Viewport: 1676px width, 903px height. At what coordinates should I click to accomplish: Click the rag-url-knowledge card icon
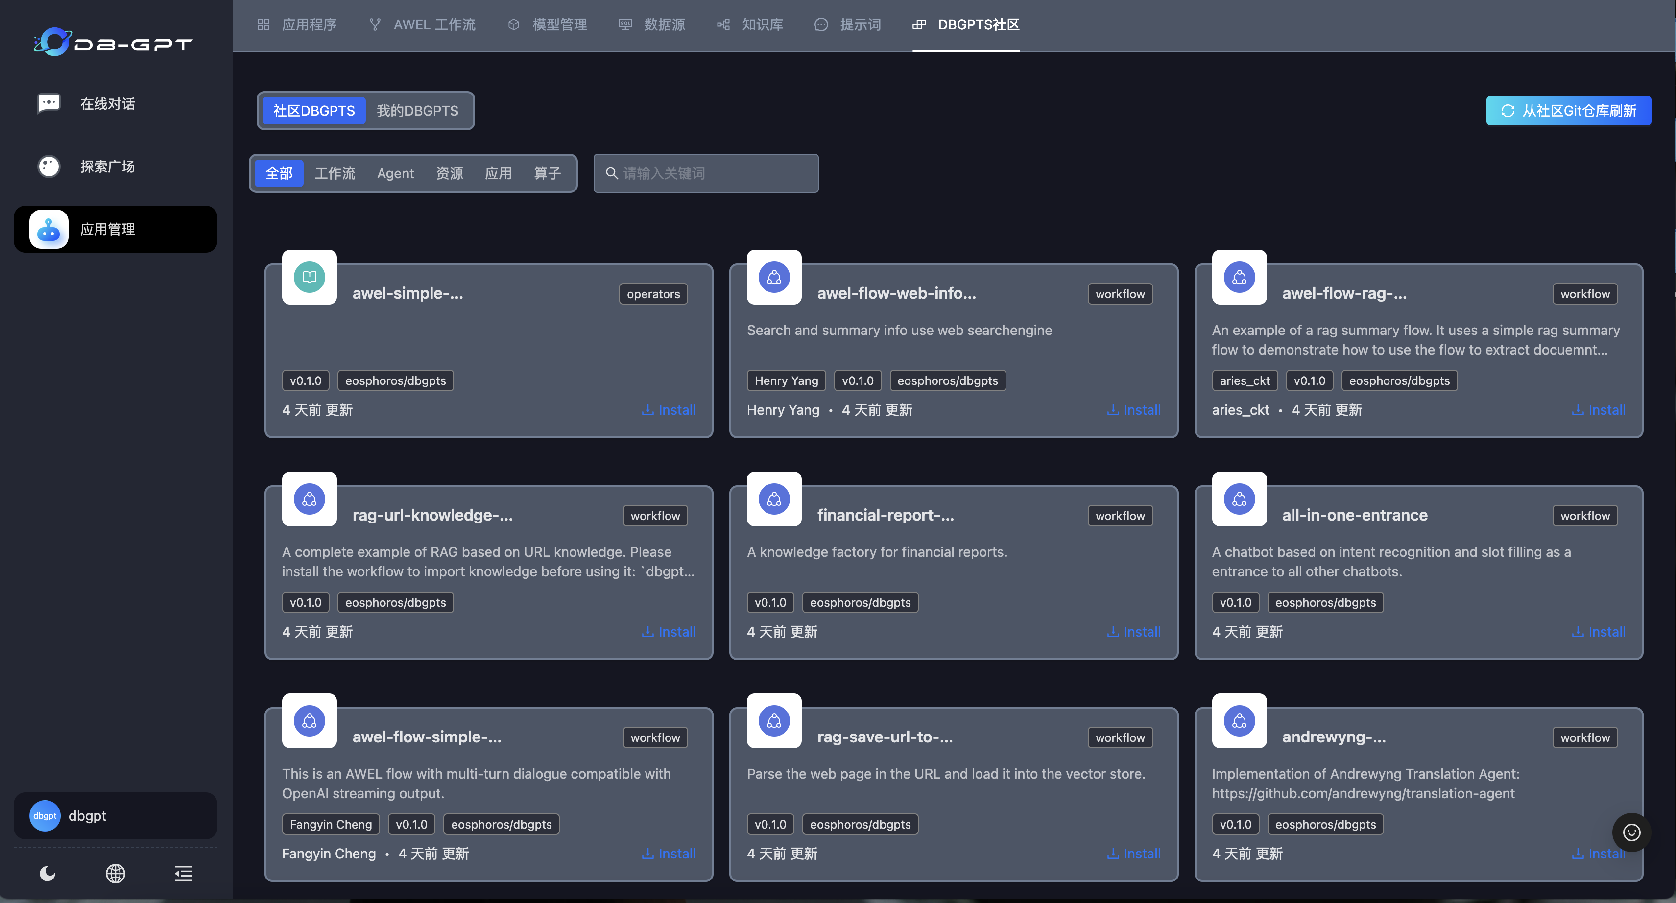click(x=310, y=499)
